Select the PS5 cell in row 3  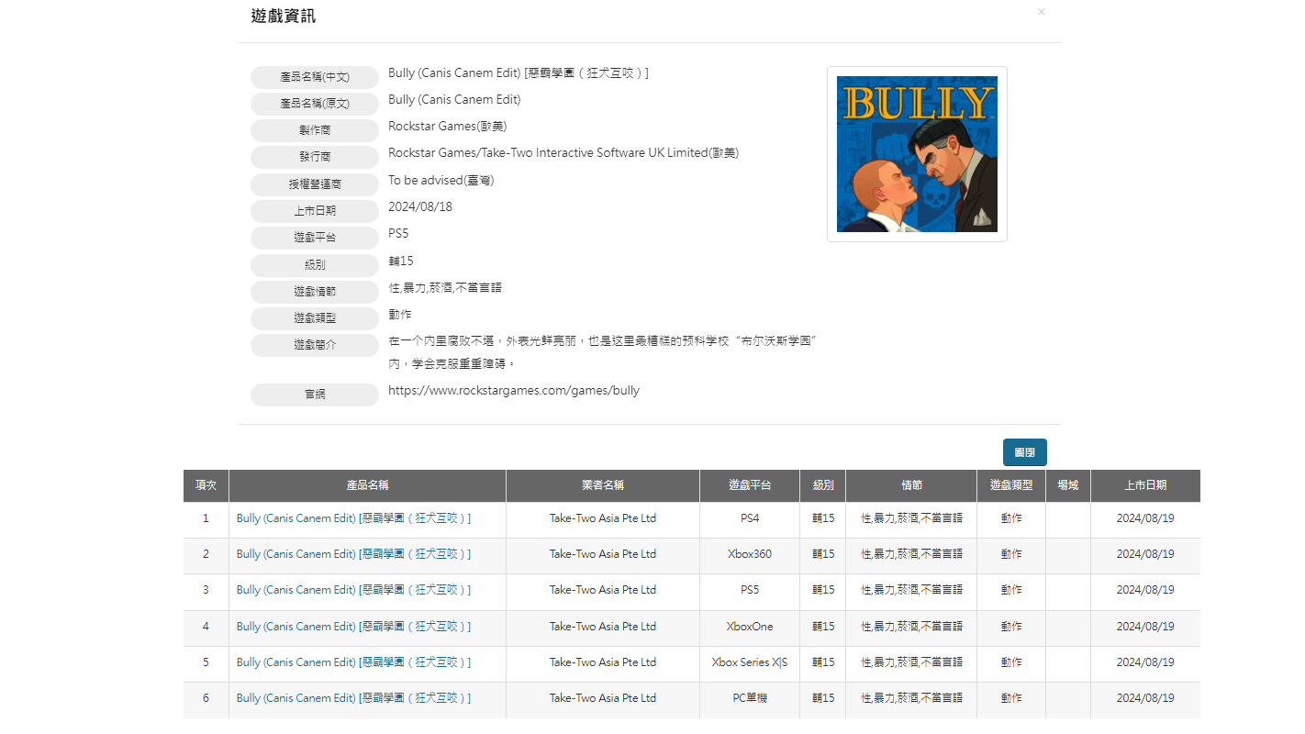point(750,590)
